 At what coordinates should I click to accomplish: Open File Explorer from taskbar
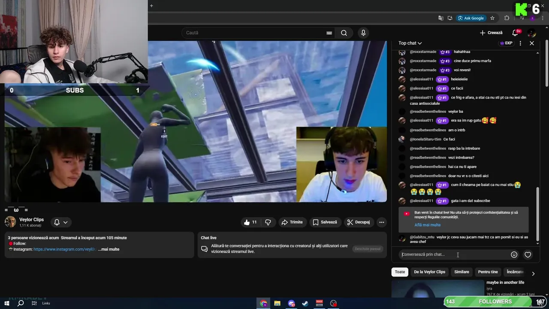tap(277, 303)
